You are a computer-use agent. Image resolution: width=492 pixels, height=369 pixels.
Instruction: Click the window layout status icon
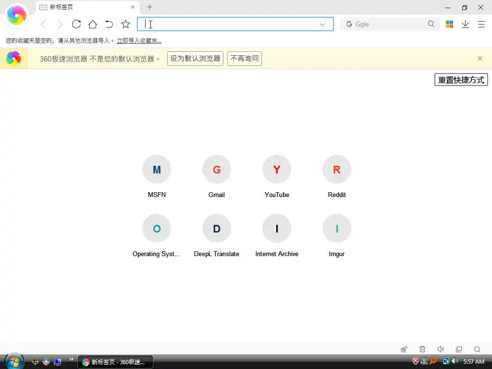coord(459,349)
